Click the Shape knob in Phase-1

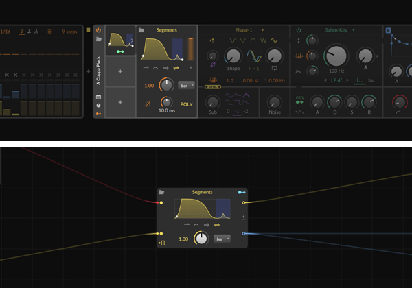pyautogui.click(x=233, y=56)
